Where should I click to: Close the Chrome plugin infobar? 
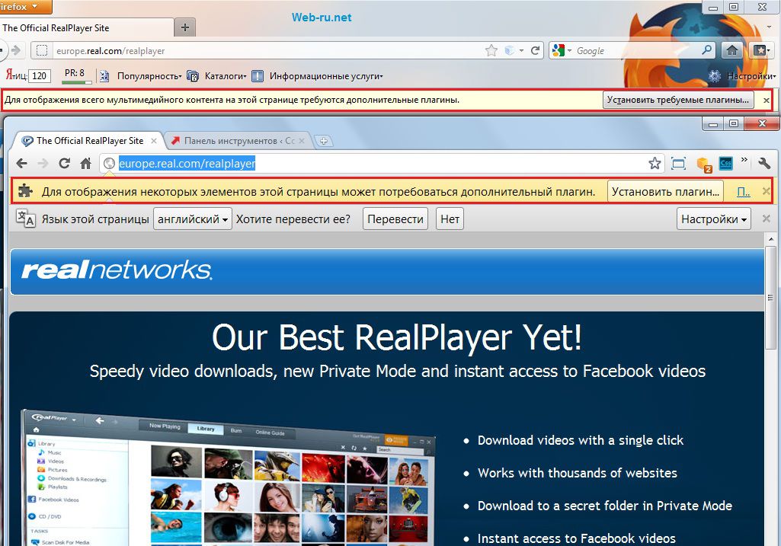(766, 192)
